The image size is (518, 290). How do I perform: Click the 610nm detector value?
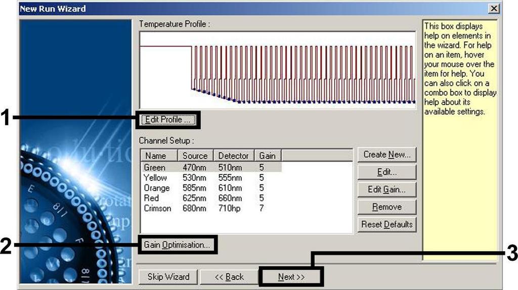pos(230,188)
